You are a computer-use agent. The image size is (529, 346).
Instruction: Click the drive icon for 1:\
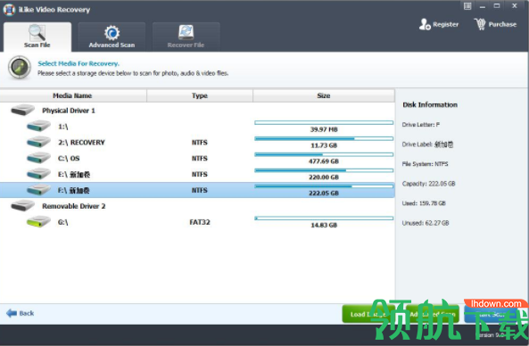point(38,127)
